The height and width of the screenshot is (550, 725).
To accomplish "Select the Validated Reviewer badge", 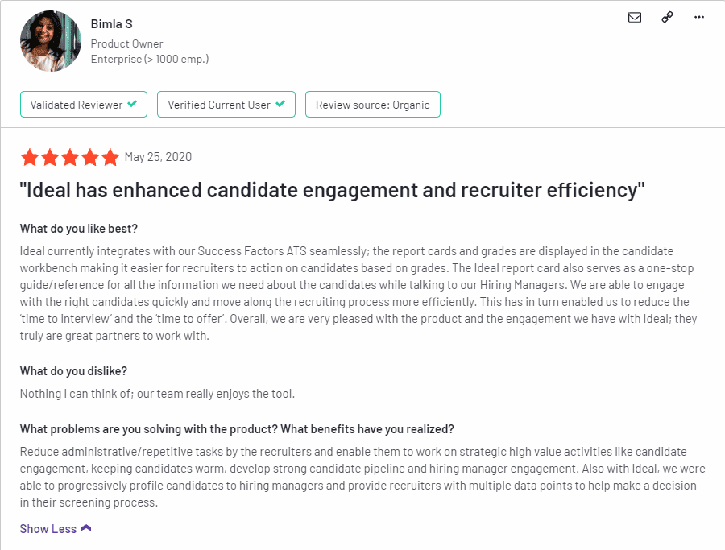I will point(84,105).
